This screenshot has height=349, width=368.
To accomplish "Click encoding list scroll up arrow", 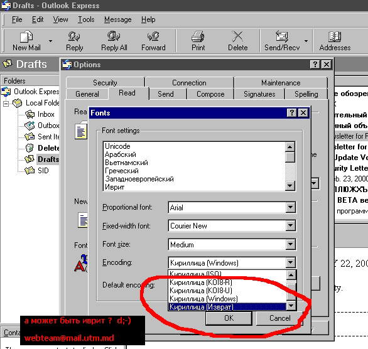I will pyautogui.click(x=291, y=275).
